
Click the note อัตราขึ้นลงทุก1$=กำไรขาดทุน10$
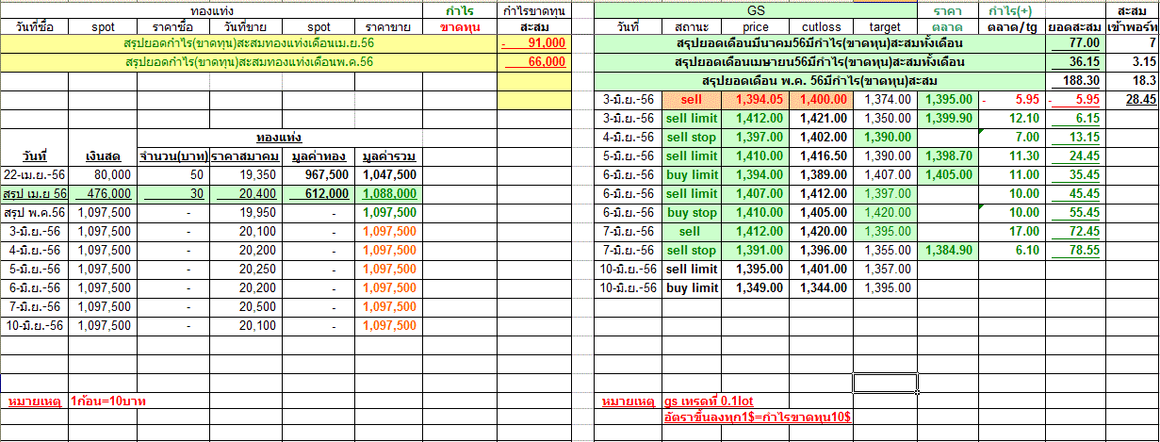click(x=759, y=417)
